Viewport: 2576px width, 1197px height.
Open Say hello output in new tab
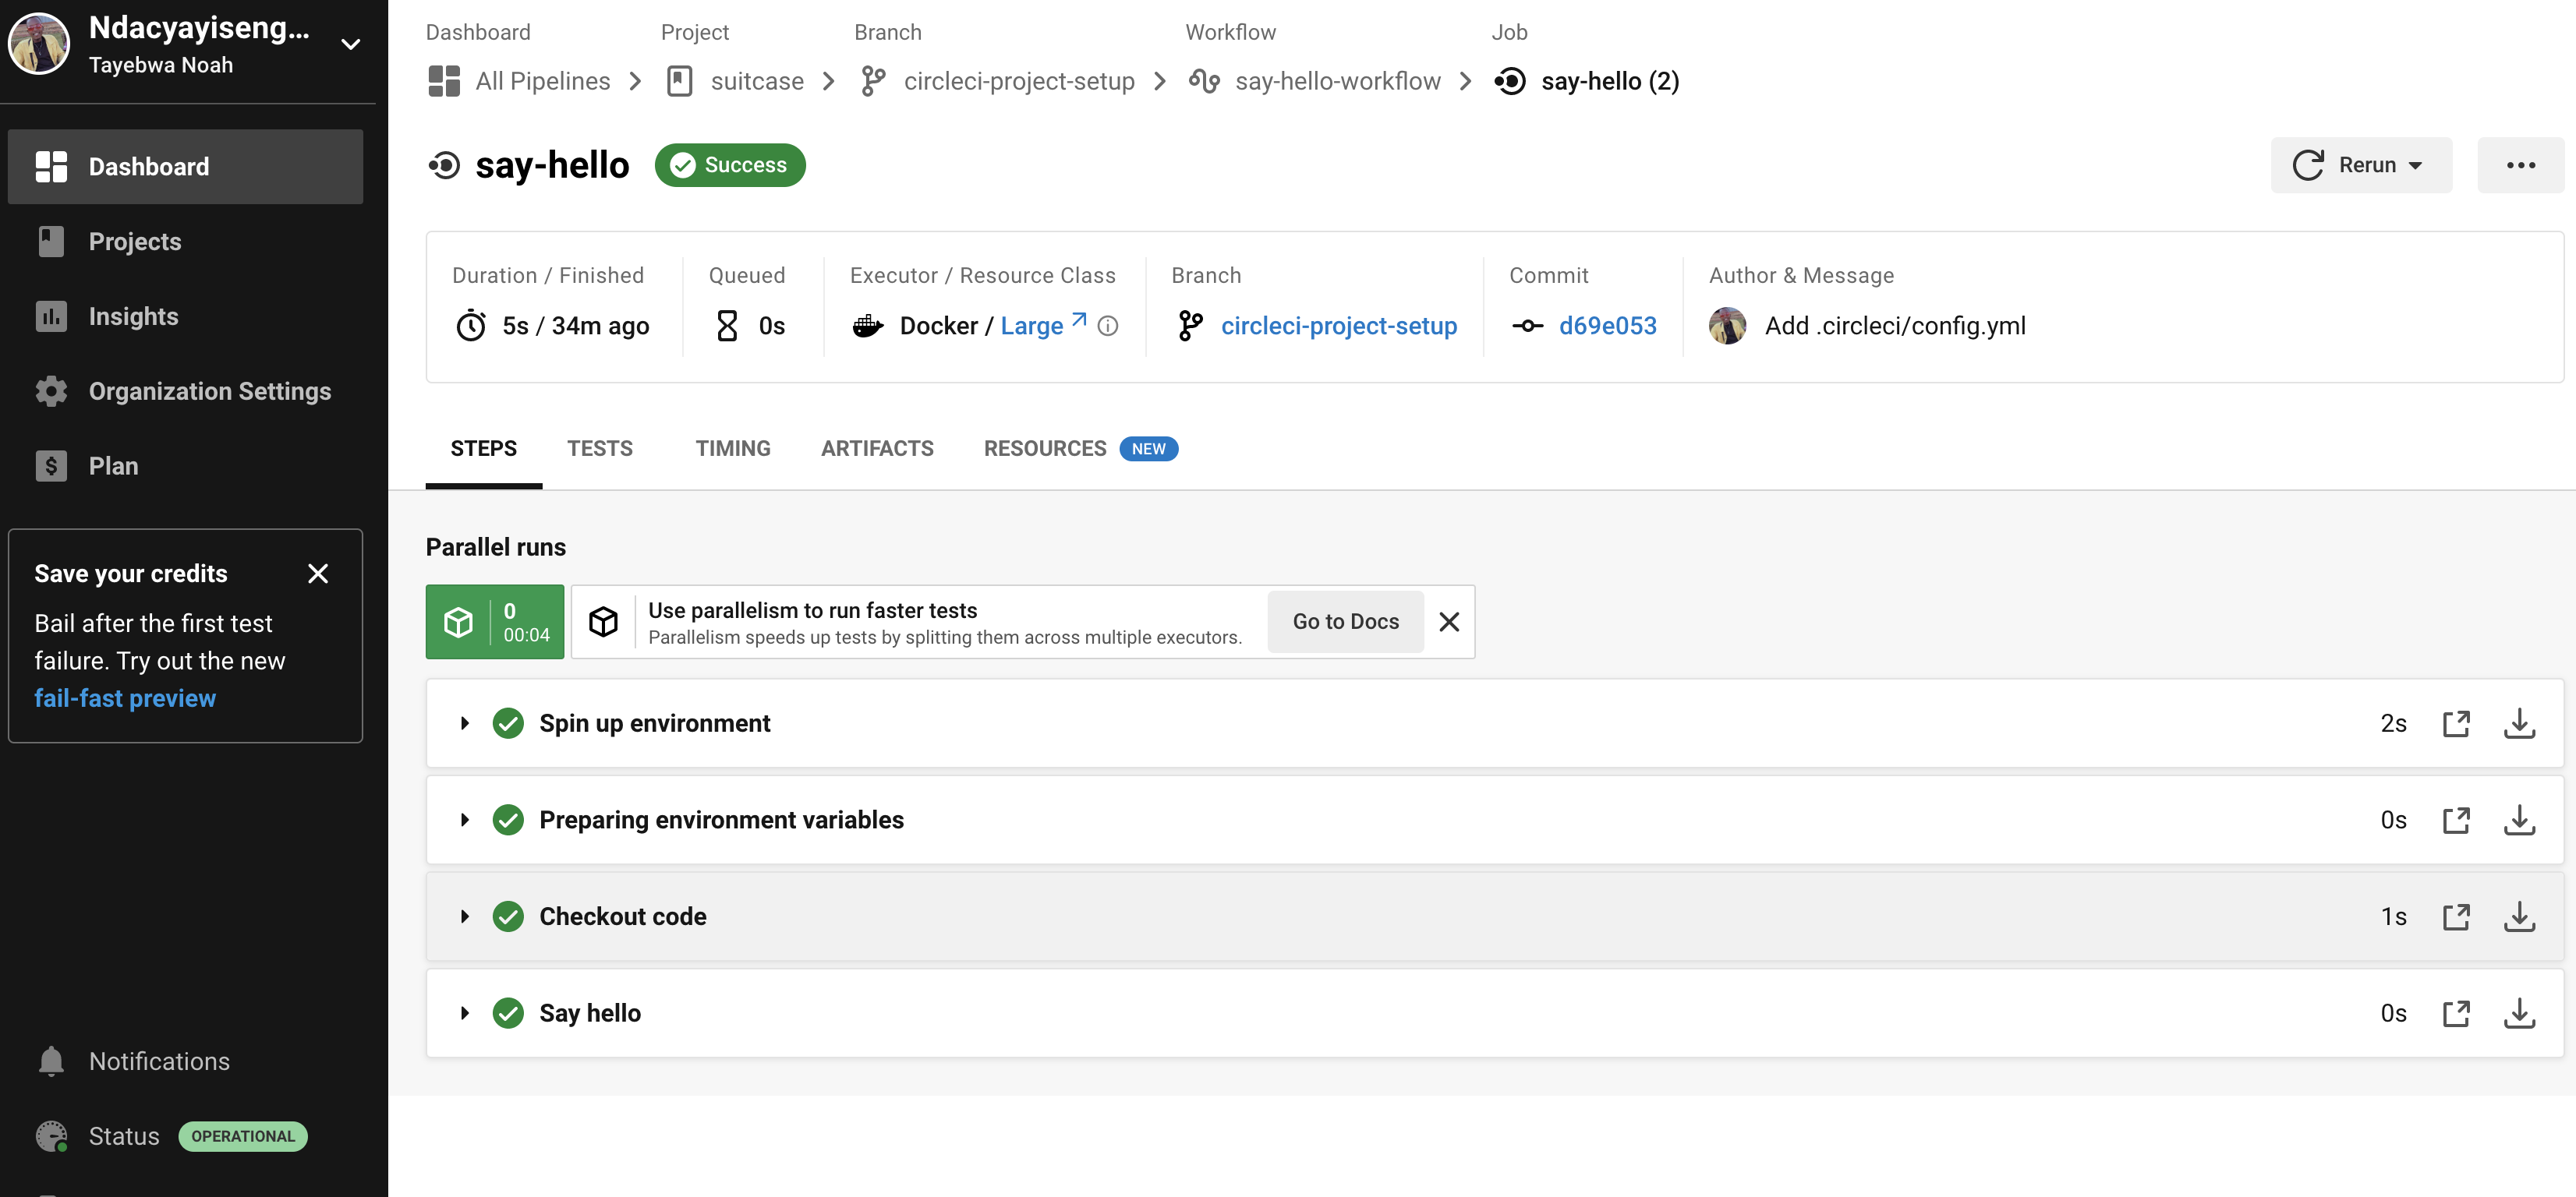pyautogui.click(x=2456, y=1013)
